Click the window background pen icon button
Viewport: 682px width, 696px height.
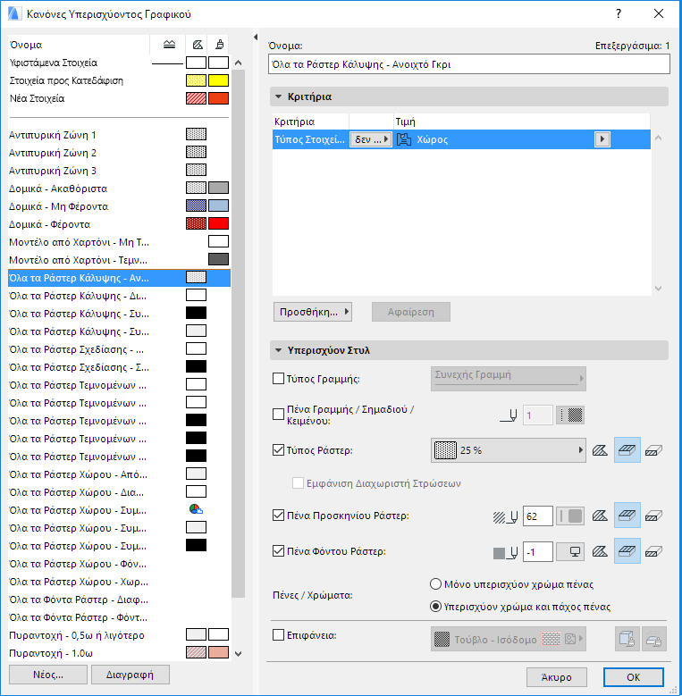tap(570, 552)
